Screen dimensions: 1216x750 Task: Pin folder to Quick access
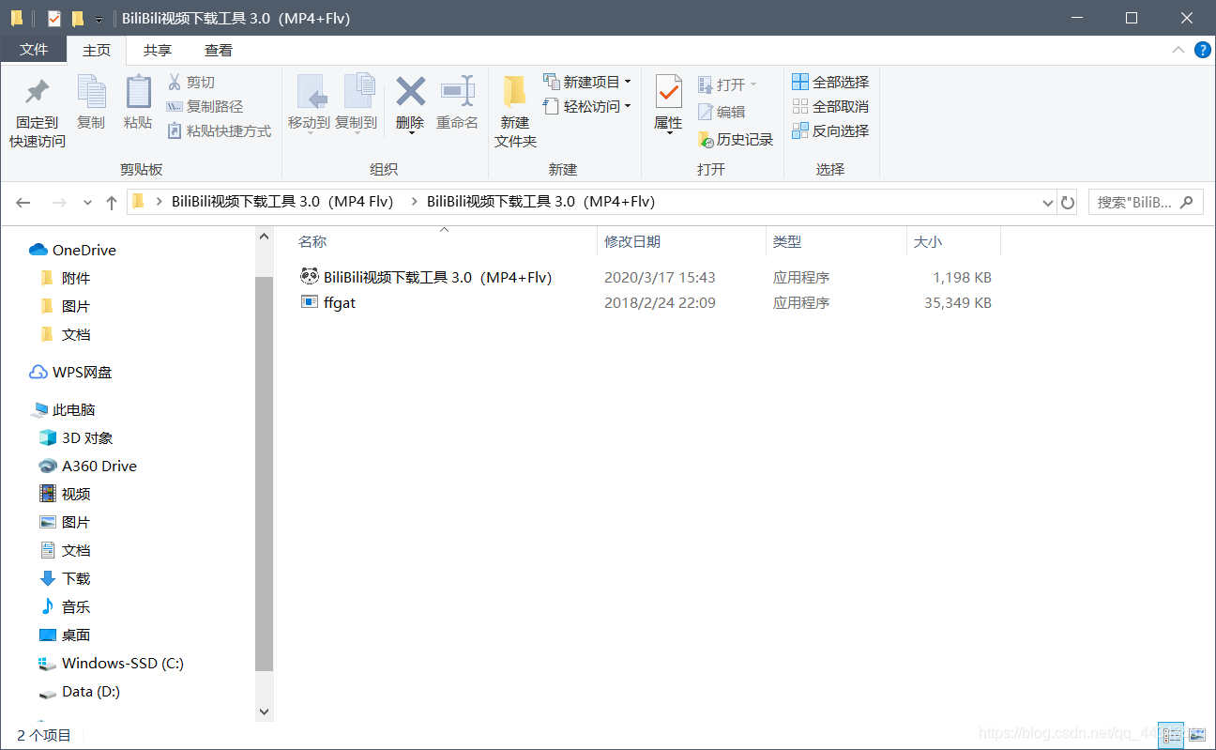pos(38,113)
